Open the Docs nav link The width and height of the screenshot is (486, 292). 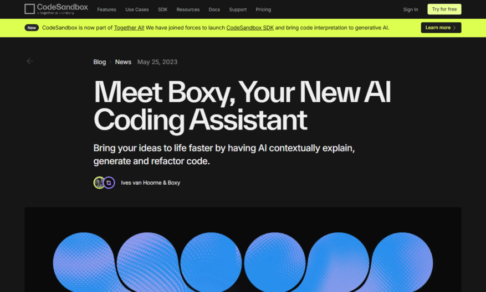click(214, 9)
